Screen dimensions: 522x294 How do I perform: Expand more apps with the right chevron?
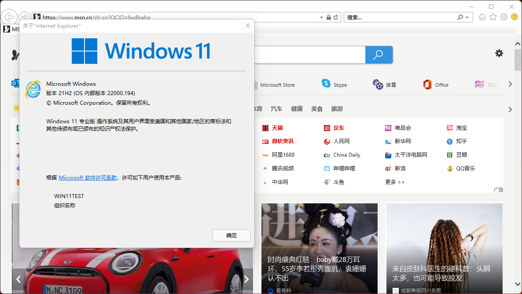(x=510, y=84)
